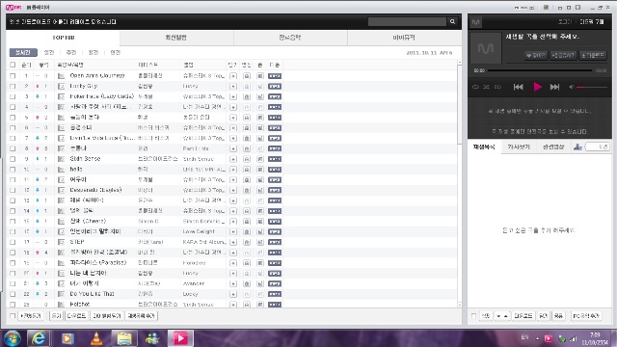This screenshot has width=617, height=347.
Task: Check the box for hello row
Action: [x=13, y=170]
